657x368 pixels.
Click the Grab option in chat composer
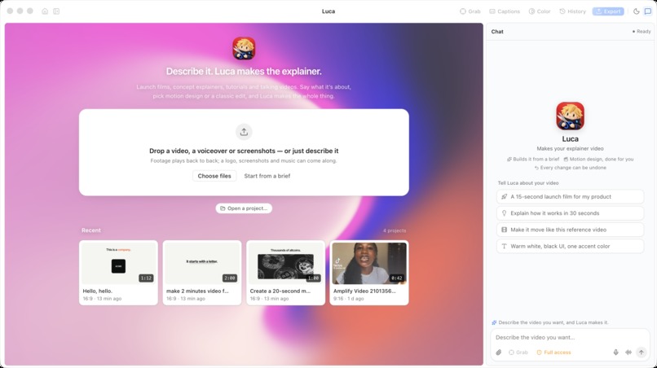pos(518,353)
